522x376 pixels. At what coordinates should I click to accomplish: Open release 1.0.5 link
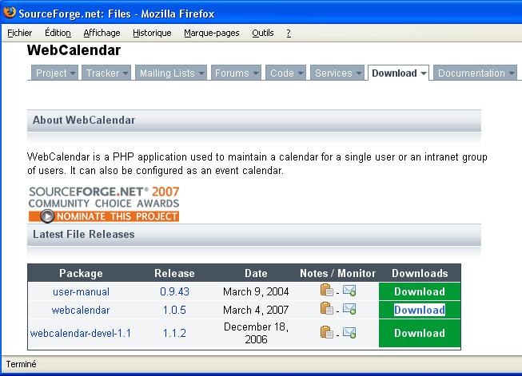pyautogui.click(x=174, y=310)
